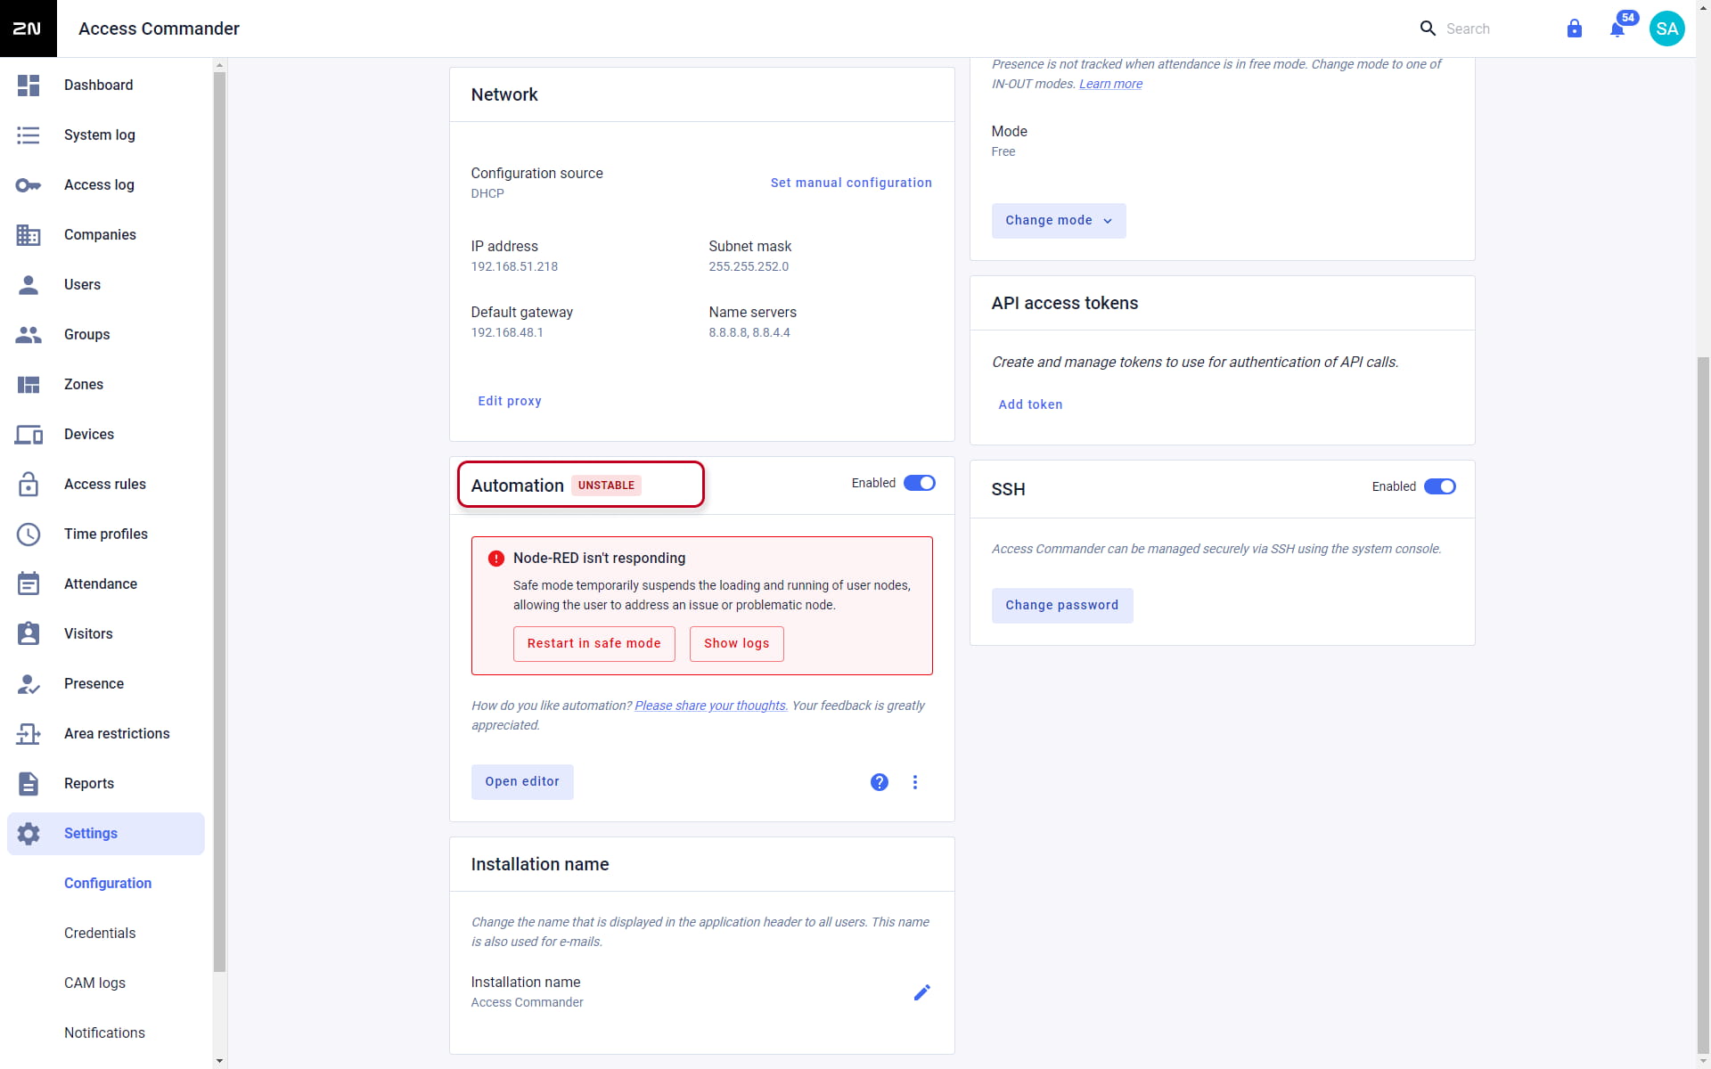Open the Reports section
Image resolution: width=1711 pixels, height=1069 pixels.
pos(106,784)
